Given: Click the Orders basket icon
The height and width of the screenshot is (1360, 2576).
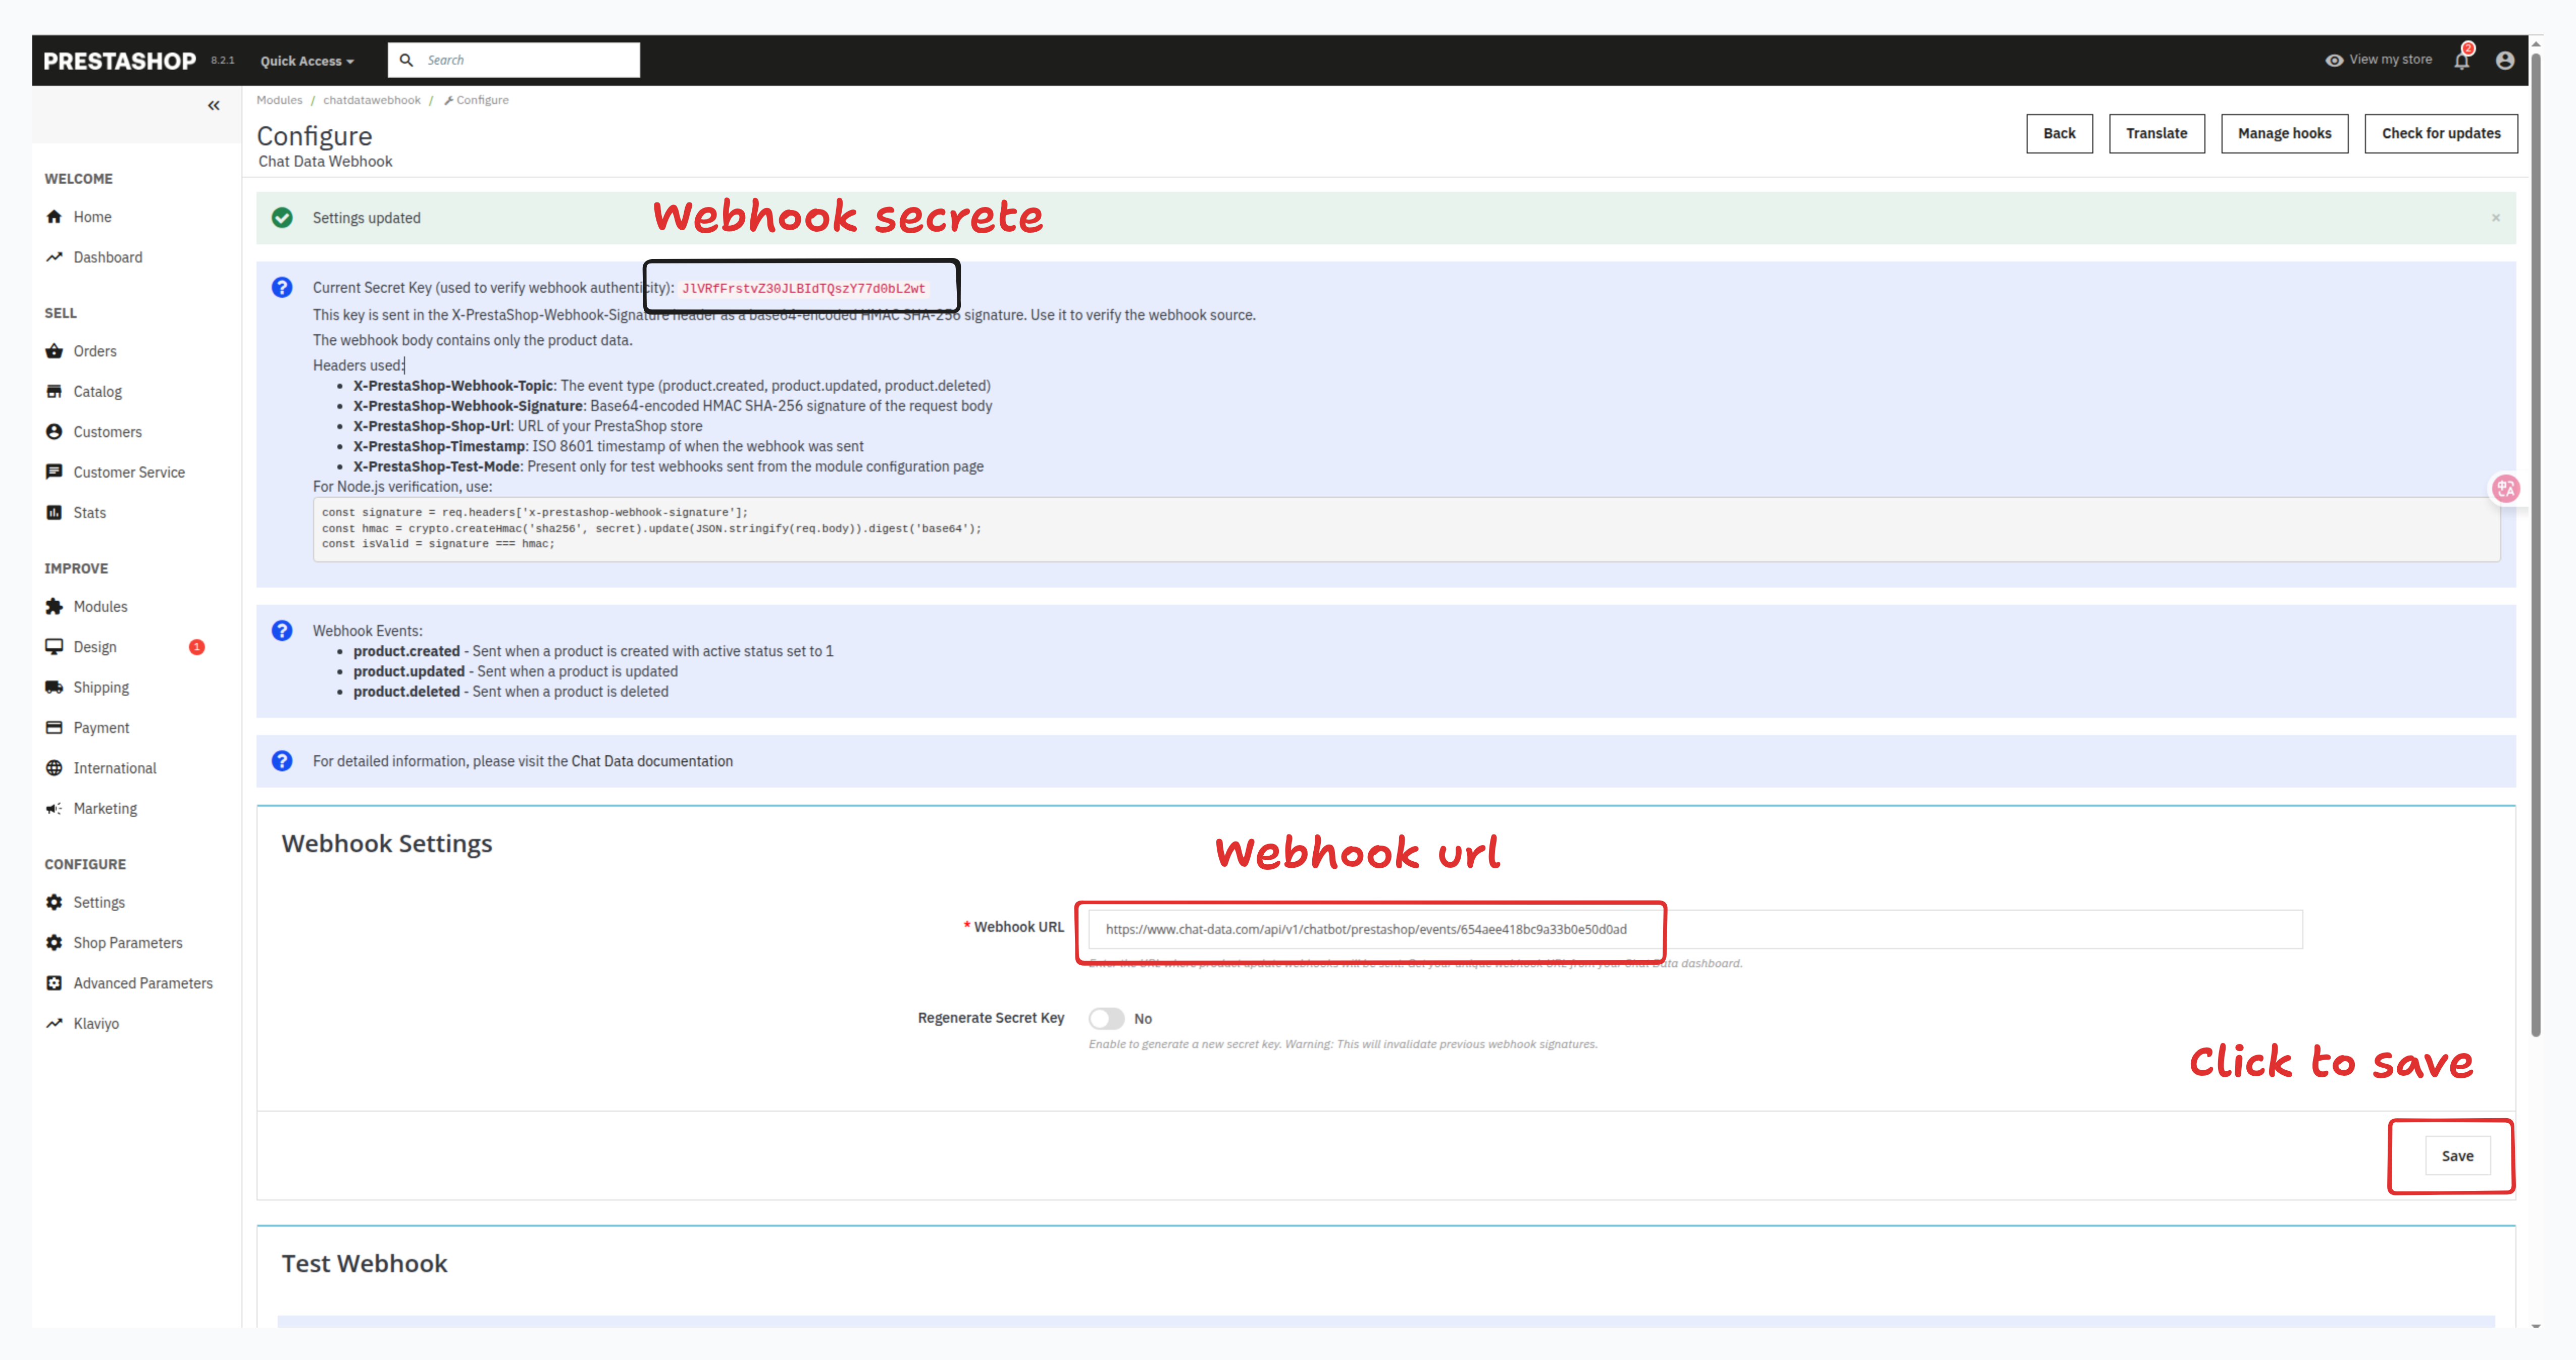Looking at the screenshot, I should pos(54,351).
